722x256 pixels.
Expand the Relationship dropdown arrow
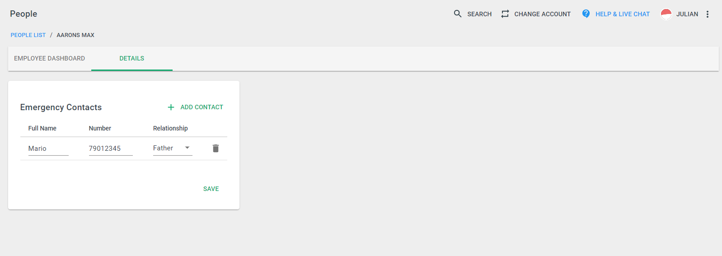(187, 148)
